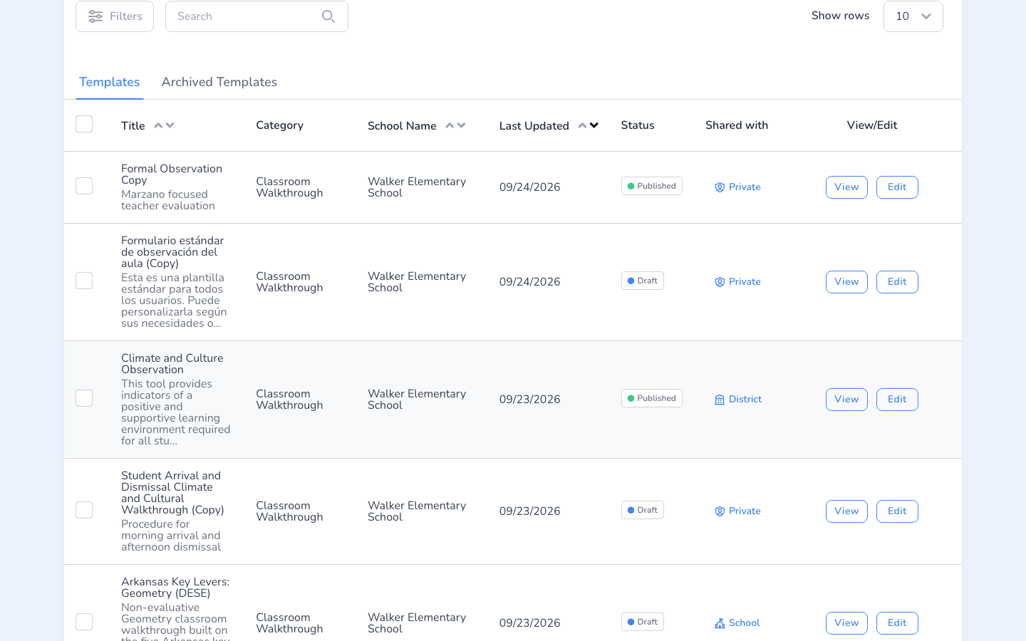Screen dimensions: 1026x641
Task: Click Draft badge for Arkansas Key Levers
Action: [x=643, y=622]
